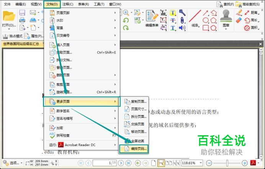This screenshot has width=265, height=169.
Task: Select the Pencil drawing tool
Action: point(239,13)
